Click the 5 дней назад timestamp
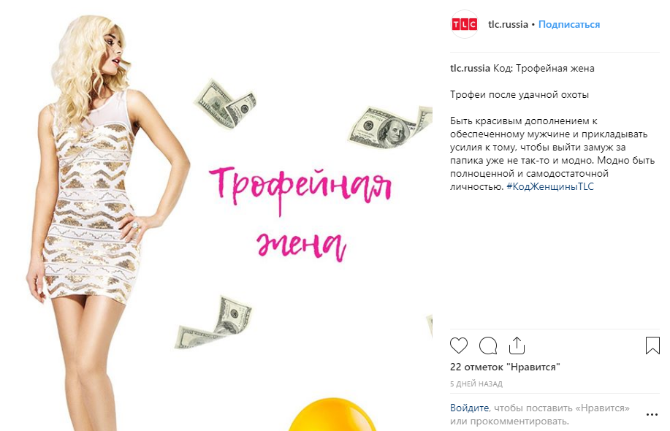The image size is (670, 431). pos(476,384)
